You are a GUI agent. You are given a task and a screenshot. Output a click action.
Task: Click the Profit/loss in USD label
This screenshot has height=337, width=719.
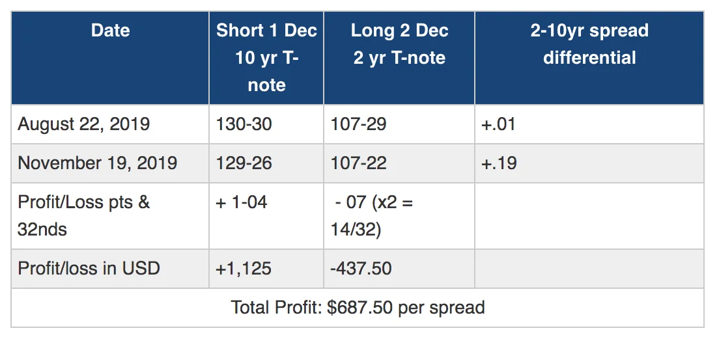point(89,267)
